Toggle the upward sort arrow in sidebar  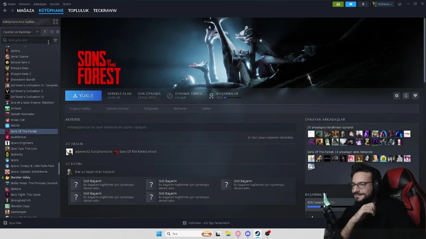pos(45,32)
